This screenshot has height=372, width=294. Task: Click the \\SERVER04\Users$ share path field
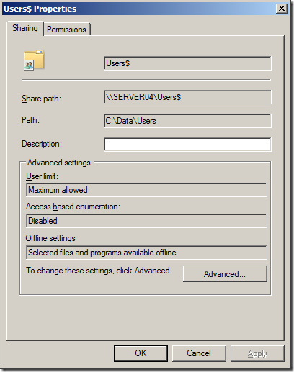[x=187, y=97]
